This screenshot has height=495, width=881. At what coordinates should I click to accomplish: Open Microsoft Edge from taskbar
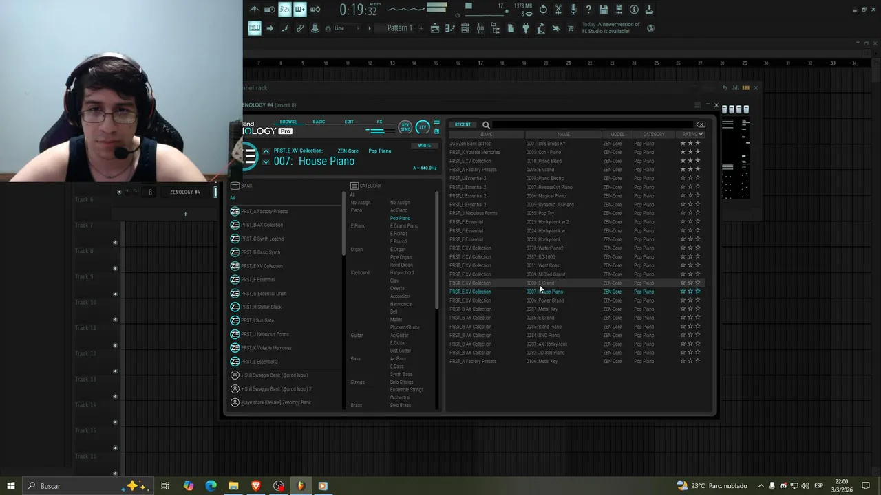point(211,486)
